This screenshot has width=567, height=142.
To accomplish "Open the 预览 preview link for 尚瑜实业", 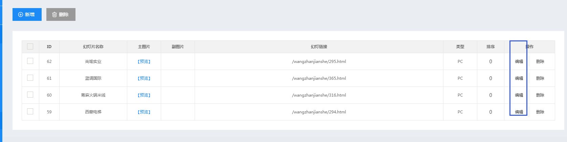I will coord(144,62).
